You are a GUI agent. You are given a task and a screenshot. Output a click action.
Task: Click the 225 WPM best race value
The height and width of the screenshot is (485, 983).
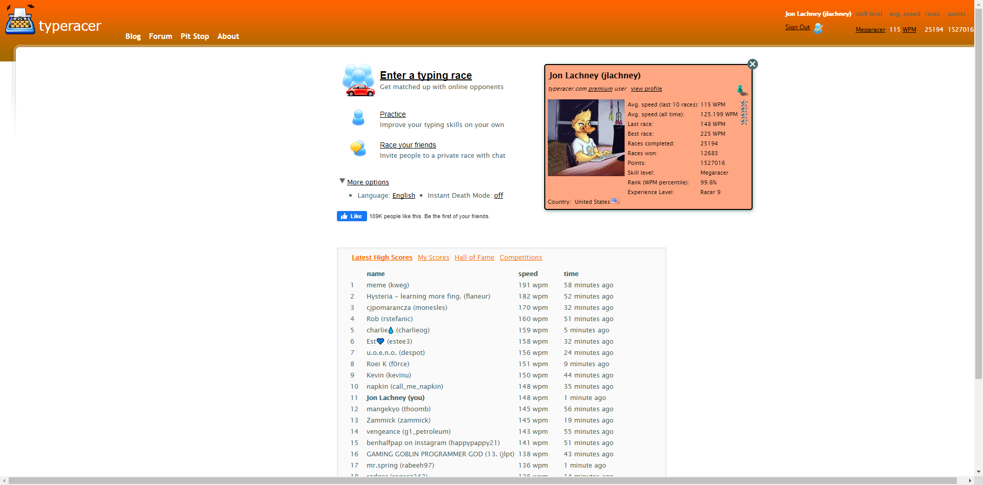(x=713, y=134)
